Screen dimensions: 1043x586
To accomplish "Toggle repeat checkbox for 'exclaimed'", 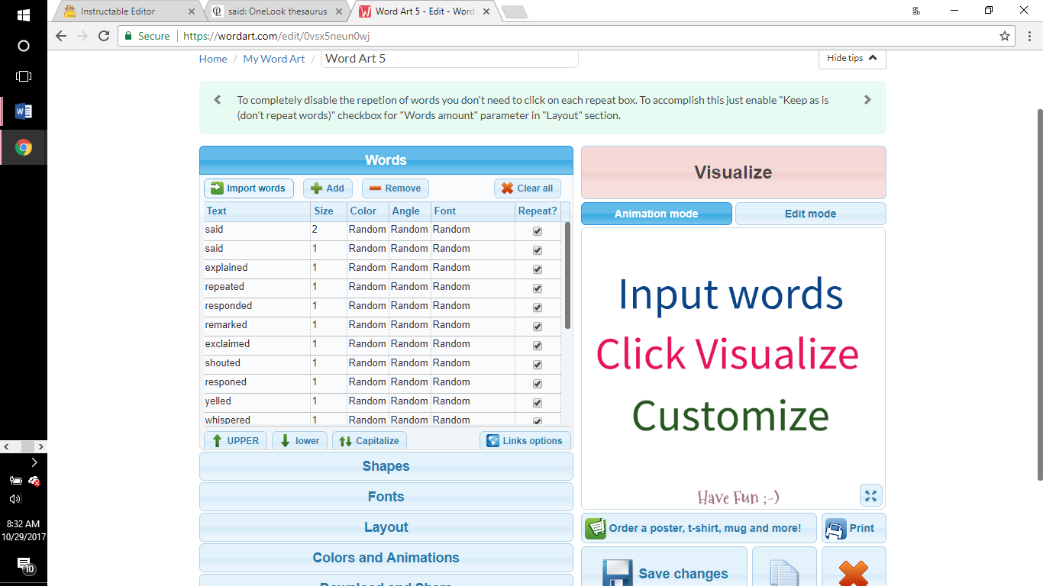I will (538, 346).
